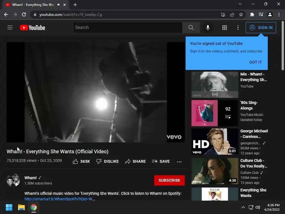Dismiss the tooltip with GOT IT
Viewport: 285px width, 214px height.
click(x=255, y=62)
